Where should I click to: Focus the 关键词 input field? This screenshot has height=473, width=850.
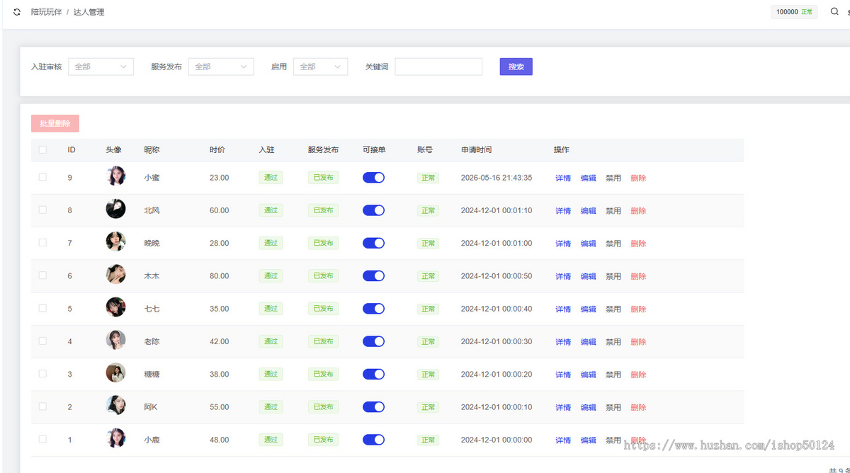click(x=438, y=67)
